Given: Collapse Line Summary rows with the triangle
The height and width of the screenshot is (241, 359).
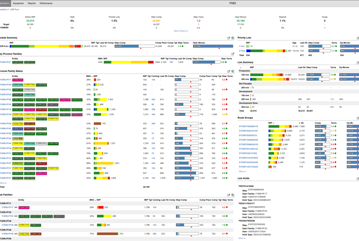Looking at the screenshot, I should (241, 68).
